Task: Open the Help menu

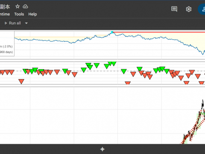Action: [32, 14]
